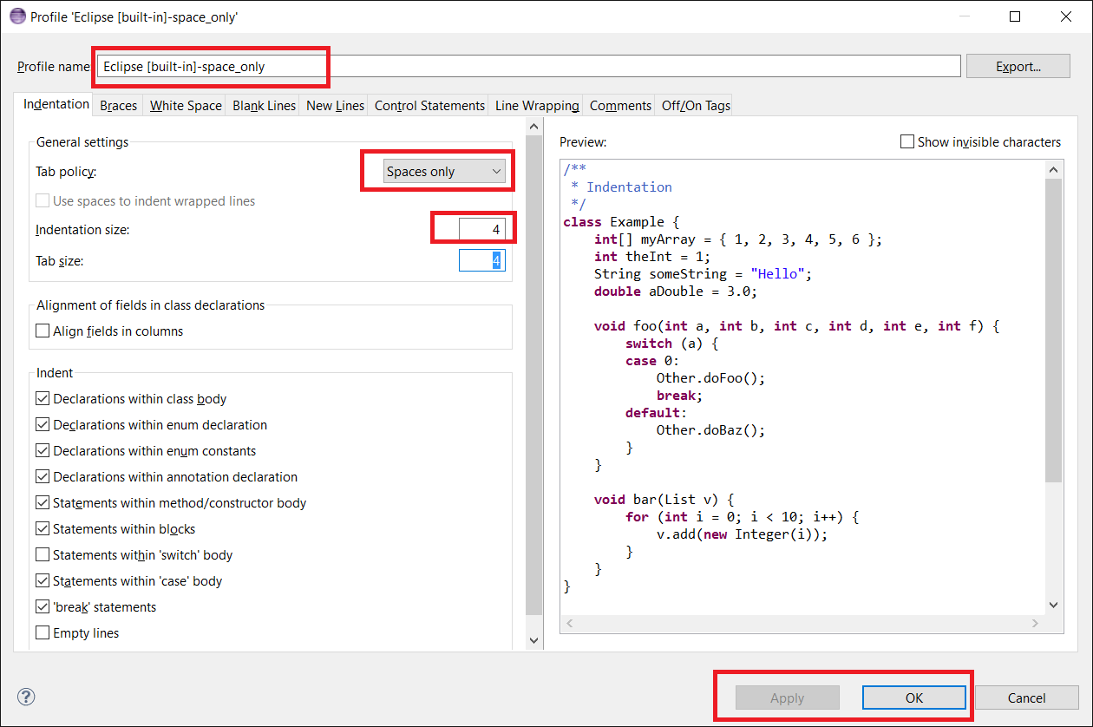
Task: Open the Line Wrapping tab
Action: pos(535,105)
